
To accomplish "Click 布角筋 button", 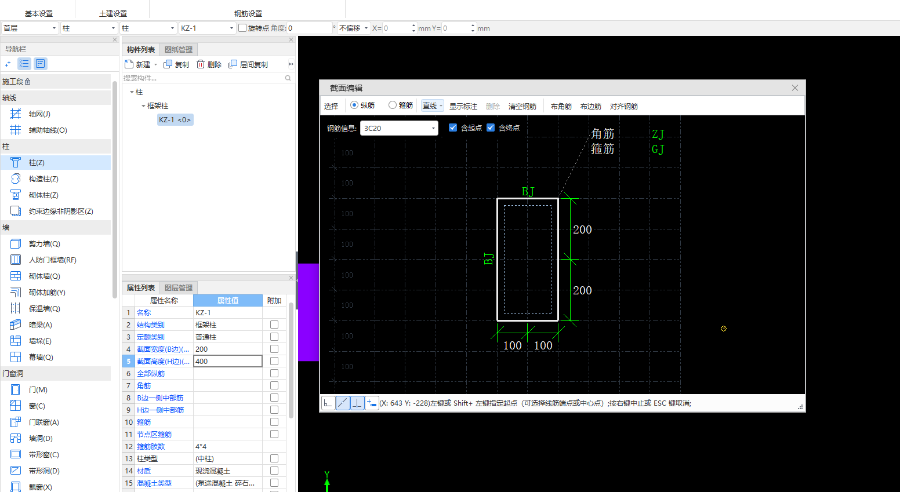I will 561,106.
